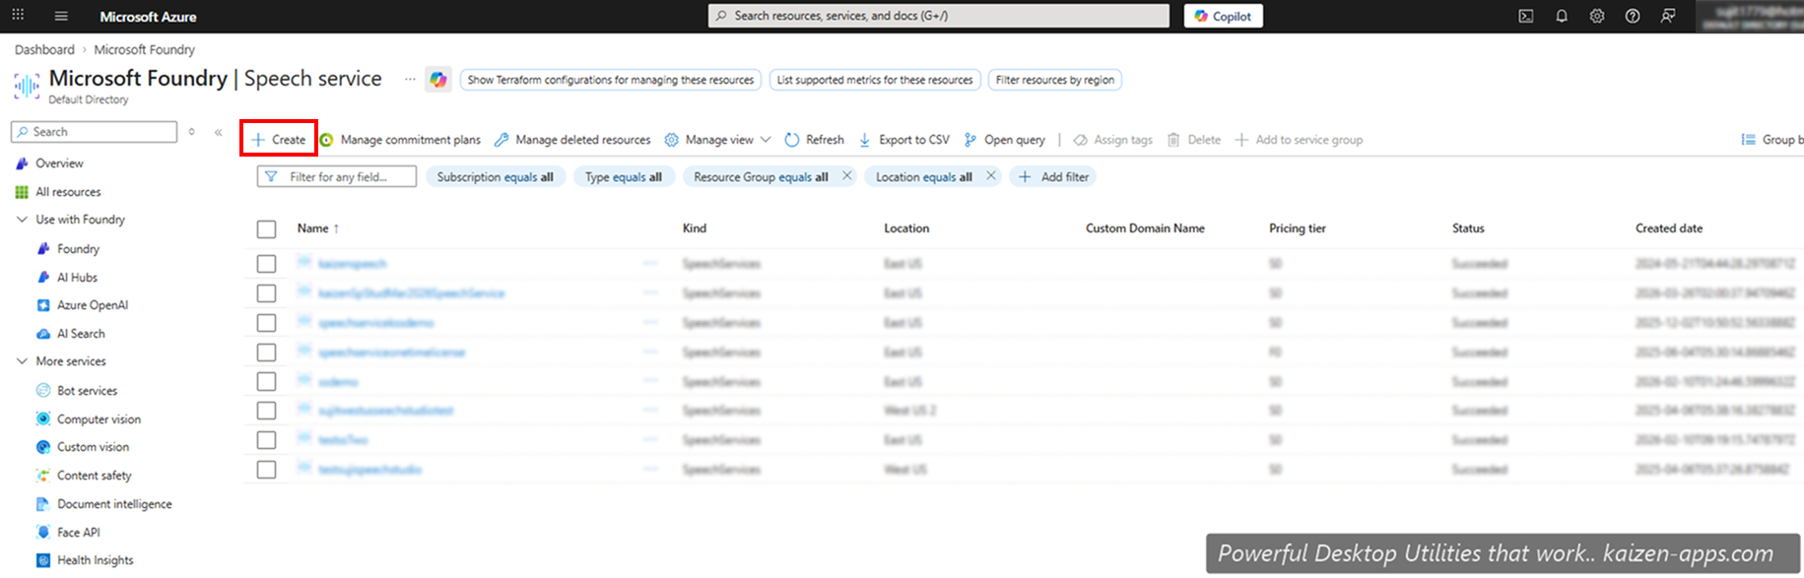Check the F0 pricing tier row checkbox
Screen dimensions: 1804x578
(266, 352)
